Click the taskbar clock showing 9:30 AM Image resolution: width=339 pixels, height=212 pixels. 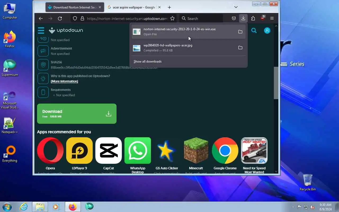[325, 207]
